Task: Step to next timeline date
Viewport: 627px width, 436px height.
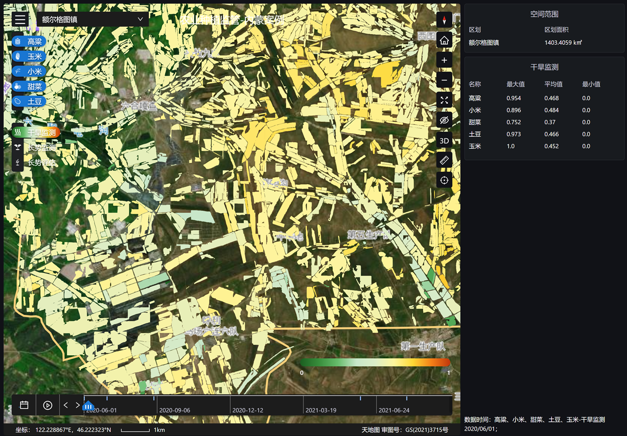Action: coord(78,405)
